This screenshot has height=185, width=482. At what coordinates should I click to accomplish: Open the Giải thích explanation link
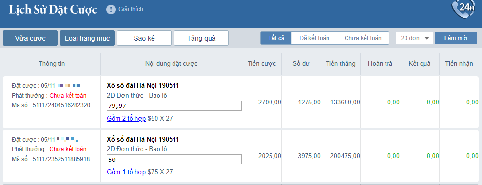pyautogui.click(x=131, y=9)
